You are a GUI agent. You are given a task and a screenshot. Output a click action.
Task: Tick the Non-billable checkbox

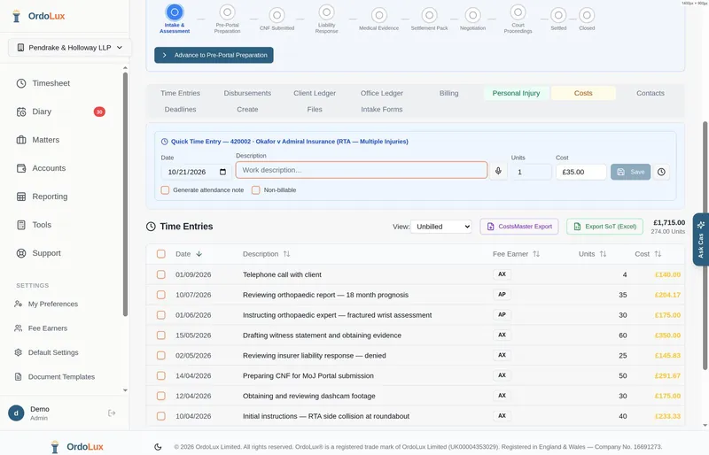tap(255, 189)
